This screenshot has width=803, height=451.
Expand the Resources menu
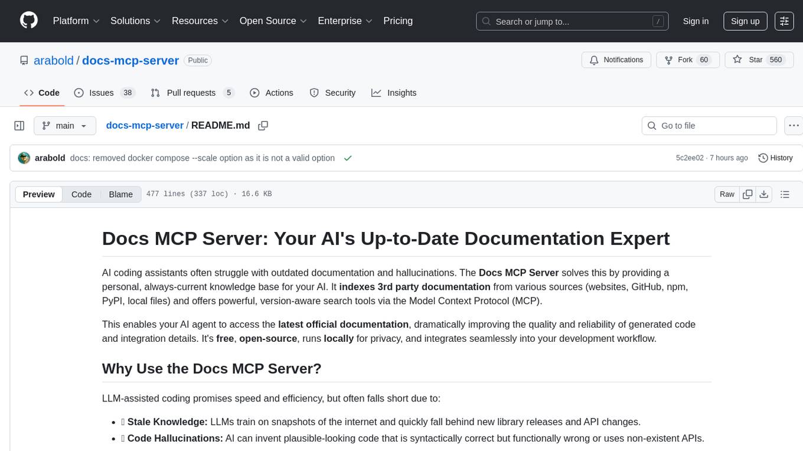click(x=200, y=21)
